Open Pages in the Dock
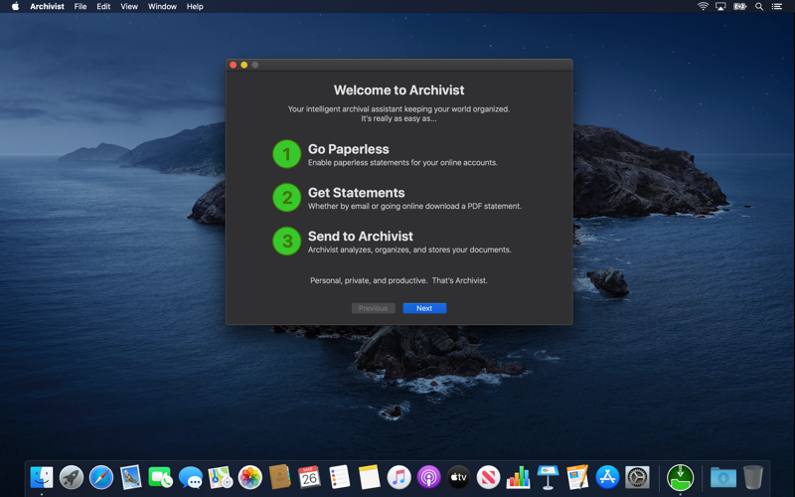Image resolution: width=795 pixels, height=497 pixels. [577, 477]
